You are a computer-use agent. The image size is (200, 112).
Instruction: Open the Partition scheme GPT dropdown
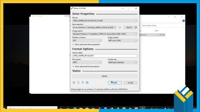(x=87, y=40)
